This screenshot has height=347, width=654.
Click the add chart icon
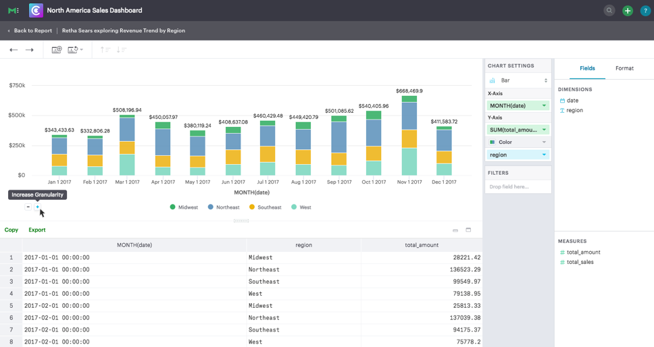[57, 49]
